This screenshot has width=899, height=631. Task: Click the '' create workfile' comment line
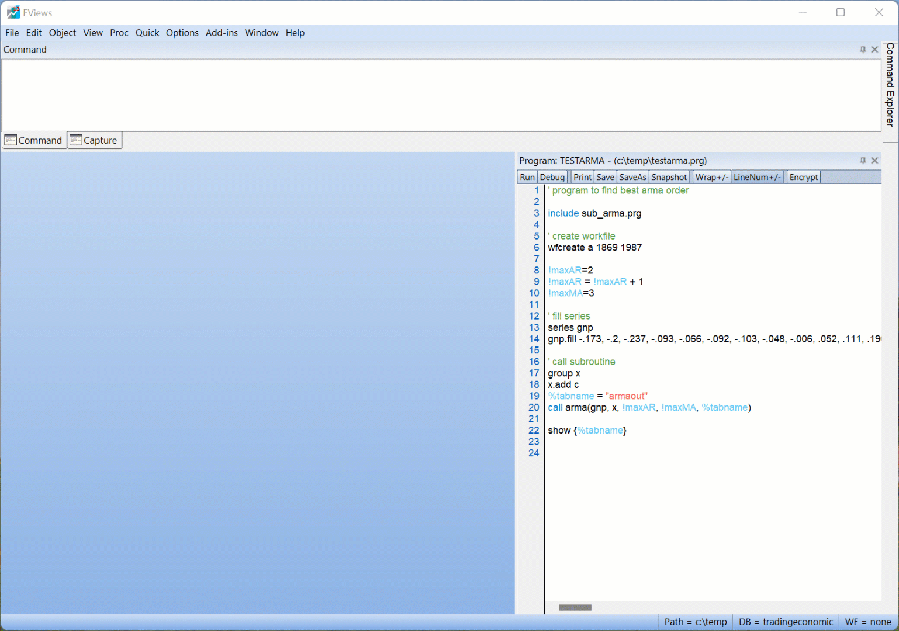pyautogui.click(x=582, y=236)
